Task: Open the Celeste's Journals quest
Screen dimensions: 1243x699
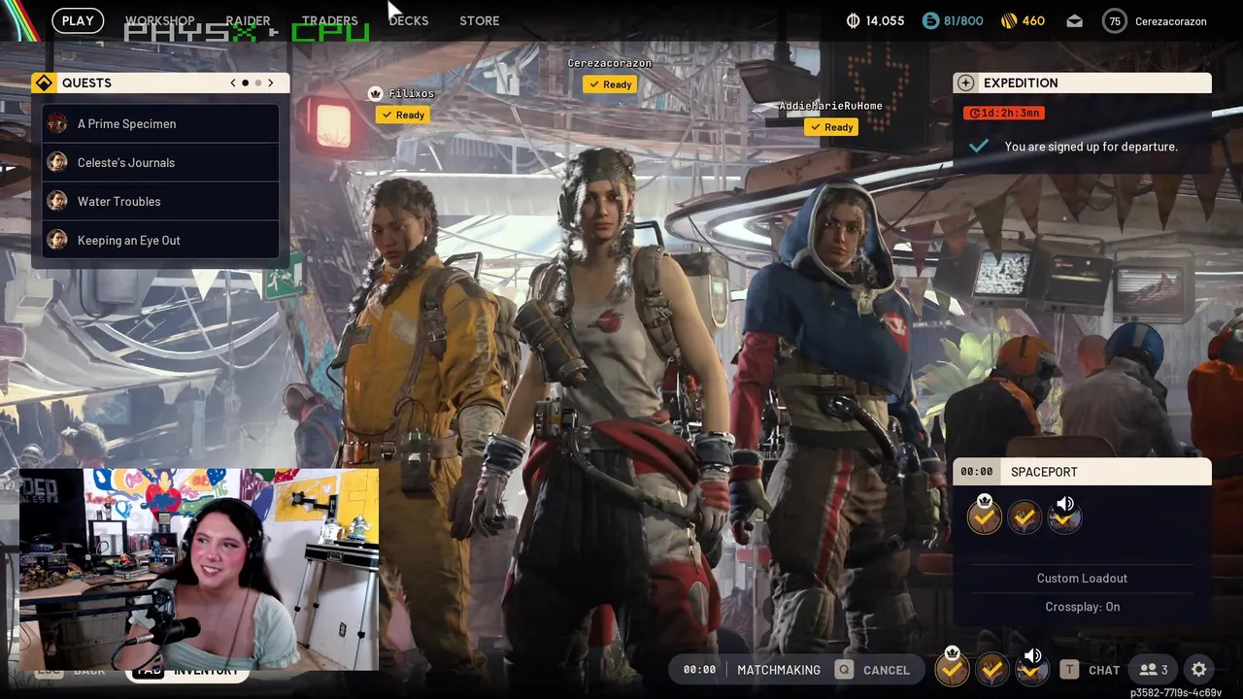Action: (x=161, y=162)
